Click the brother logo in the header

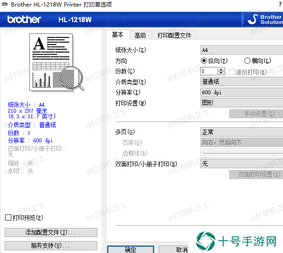(24, 19)
